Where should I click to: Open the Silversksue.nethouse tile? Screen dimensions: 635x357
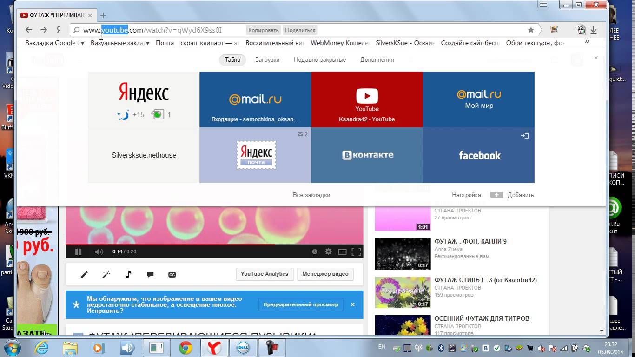click(144, 155)
